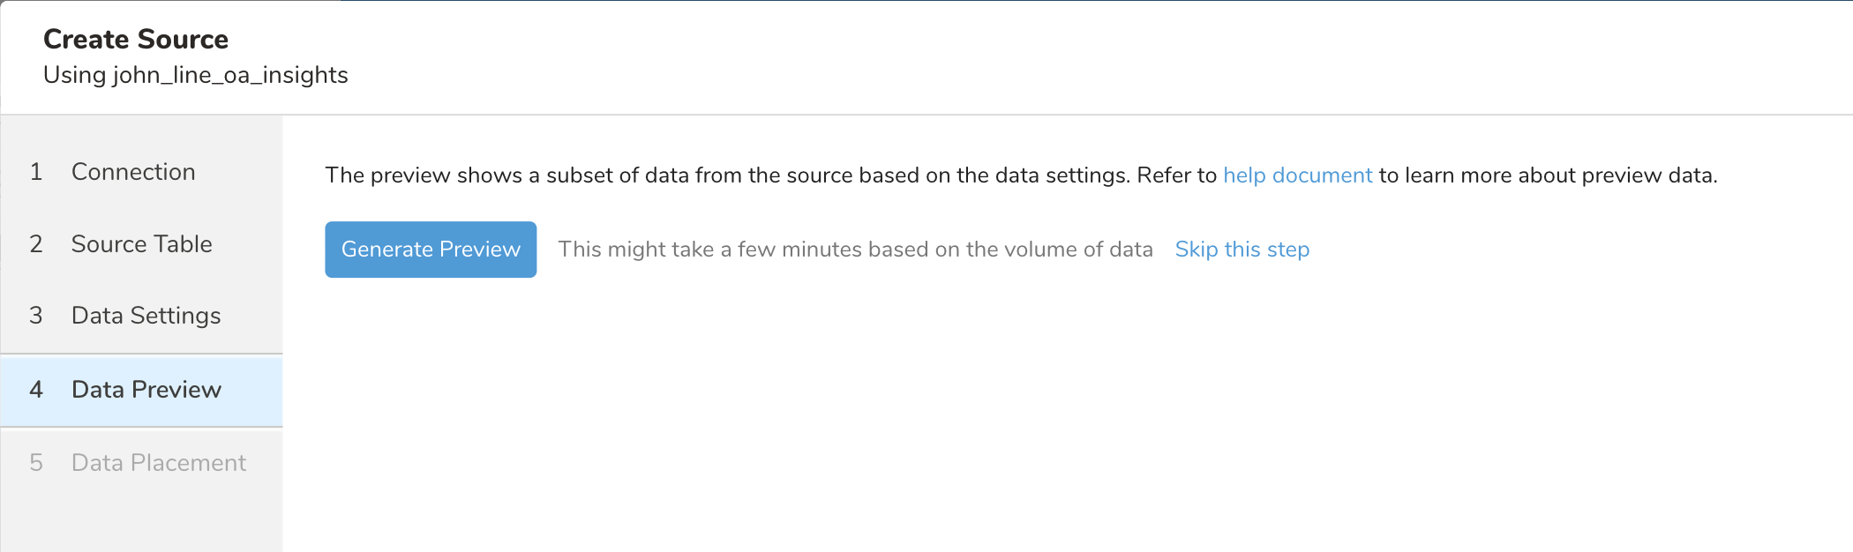Click the preview description sentence
This screenshot has height=552, width=1853.
[768, 175]
